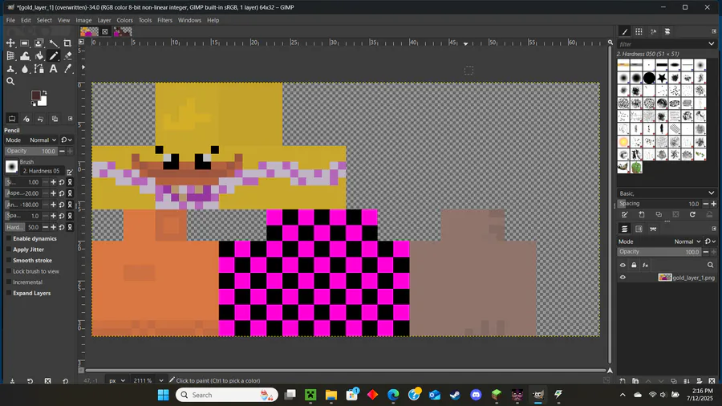Viewport: 722px width, 406px height.
Task: Adjust the Pencil Opacity slider
Action: [30, 151]
